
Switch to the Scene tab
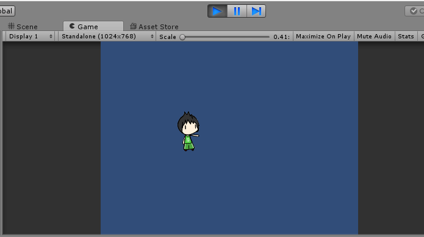(23, 26)
